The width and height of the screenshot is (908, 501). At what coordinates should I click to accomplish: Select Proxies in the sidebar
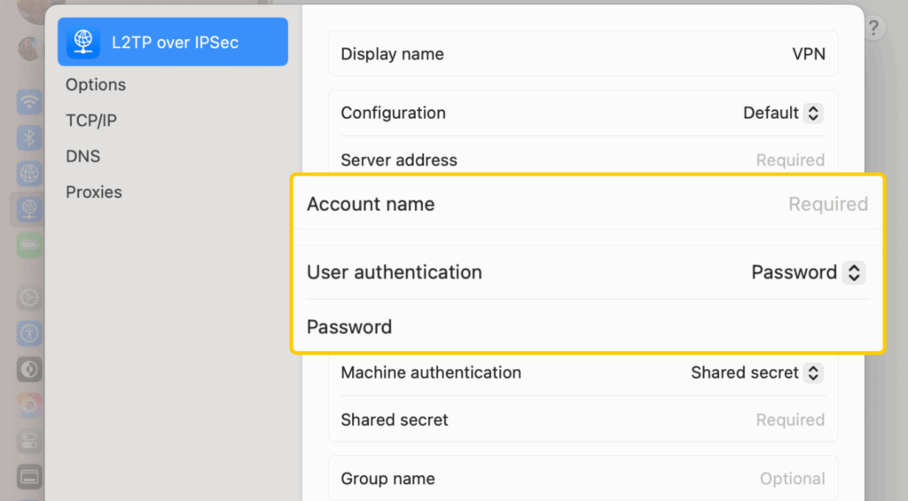[x=94, y=192]
